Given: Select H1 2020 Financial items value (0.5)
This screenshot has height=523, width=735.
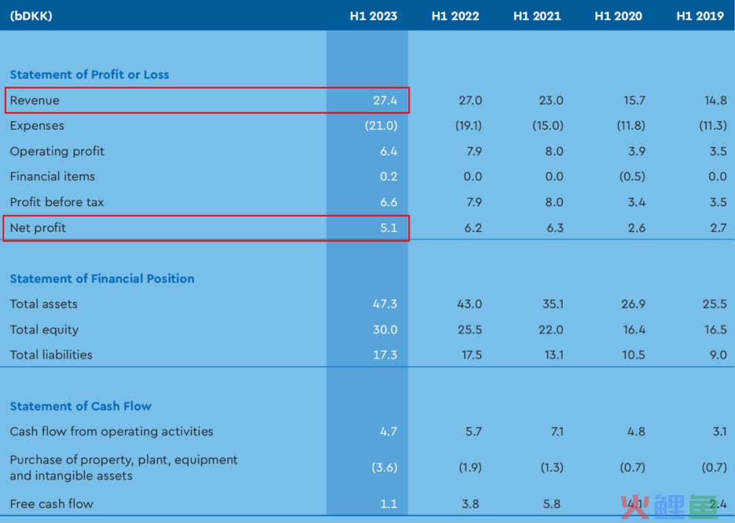Looking at the screenshot, I should click(632, 177).
